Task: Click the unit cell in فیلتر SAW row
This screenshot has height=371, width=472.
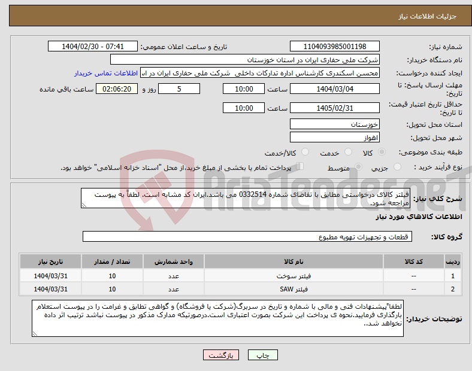Action: (x=174, y=289)
